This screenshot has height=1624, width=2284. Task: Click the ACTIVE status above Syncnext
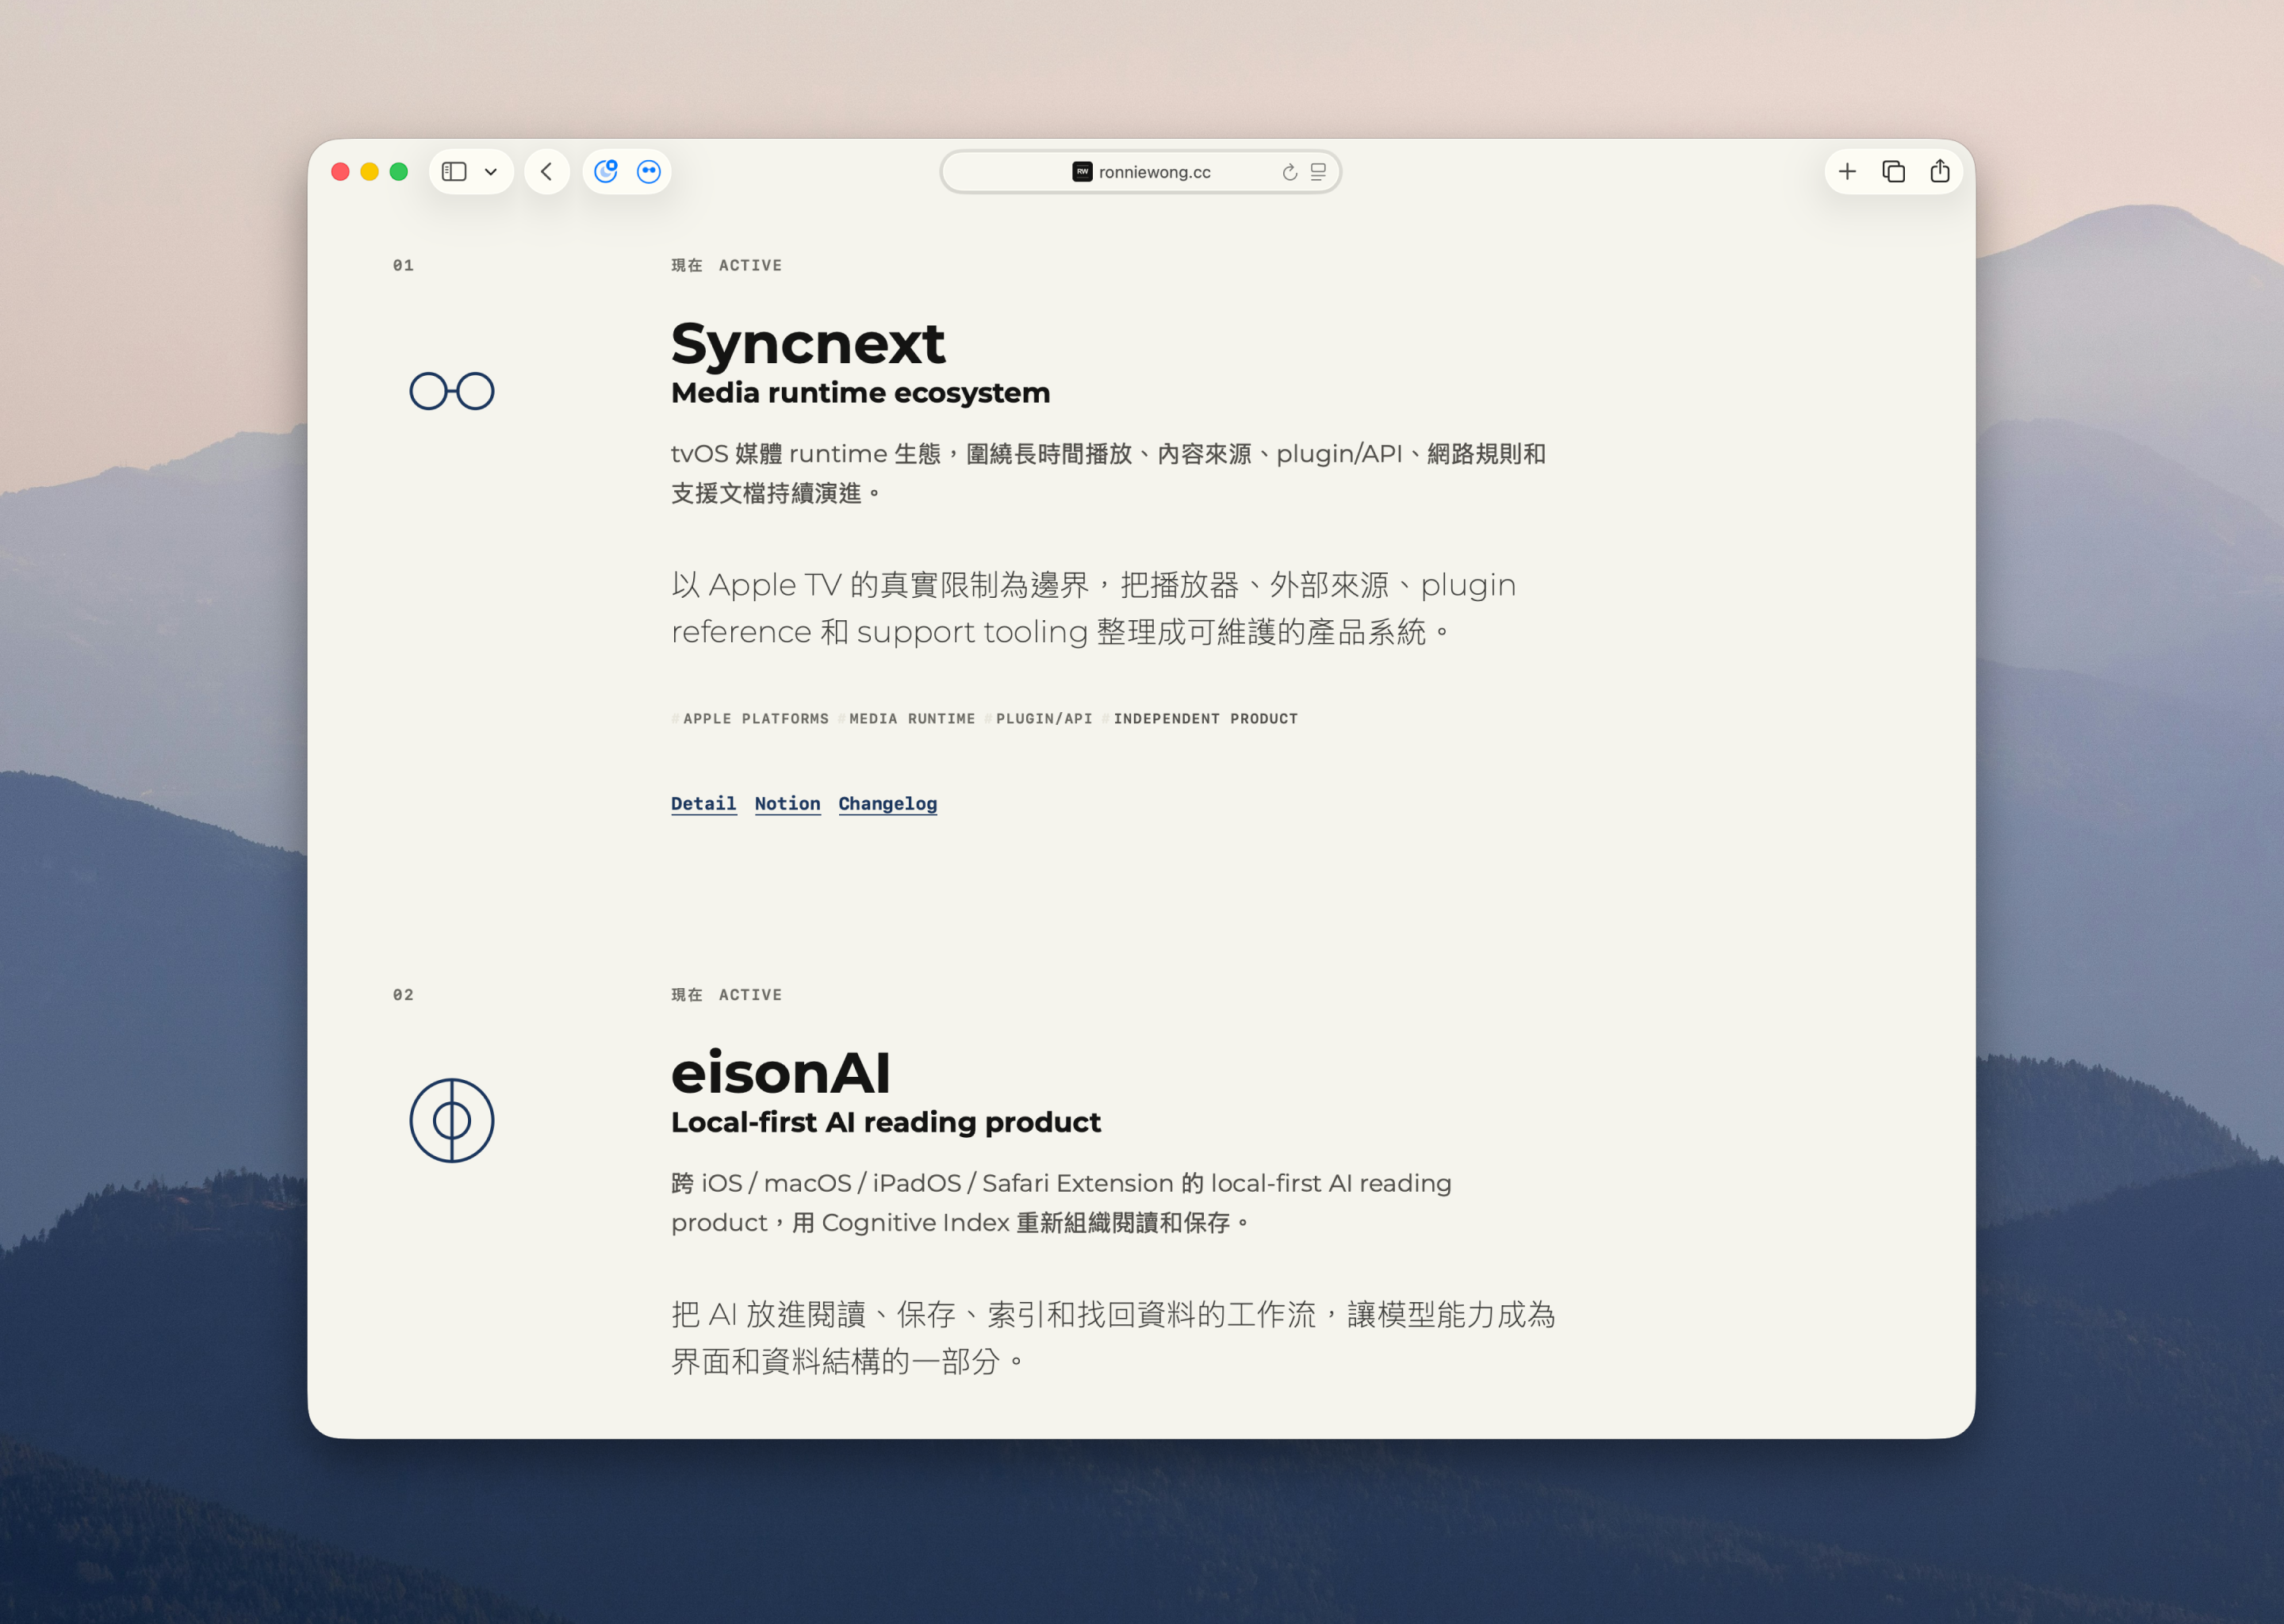click(750, 265)
